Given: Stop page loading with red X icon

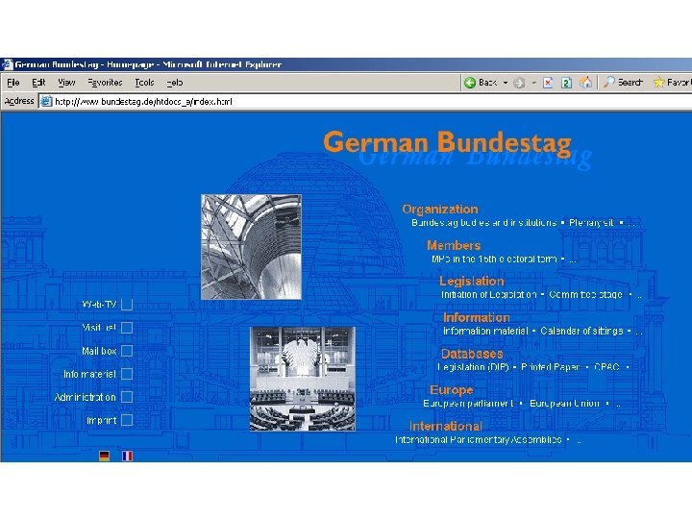Looking at the screenshot, I should (x=548, y=83).
